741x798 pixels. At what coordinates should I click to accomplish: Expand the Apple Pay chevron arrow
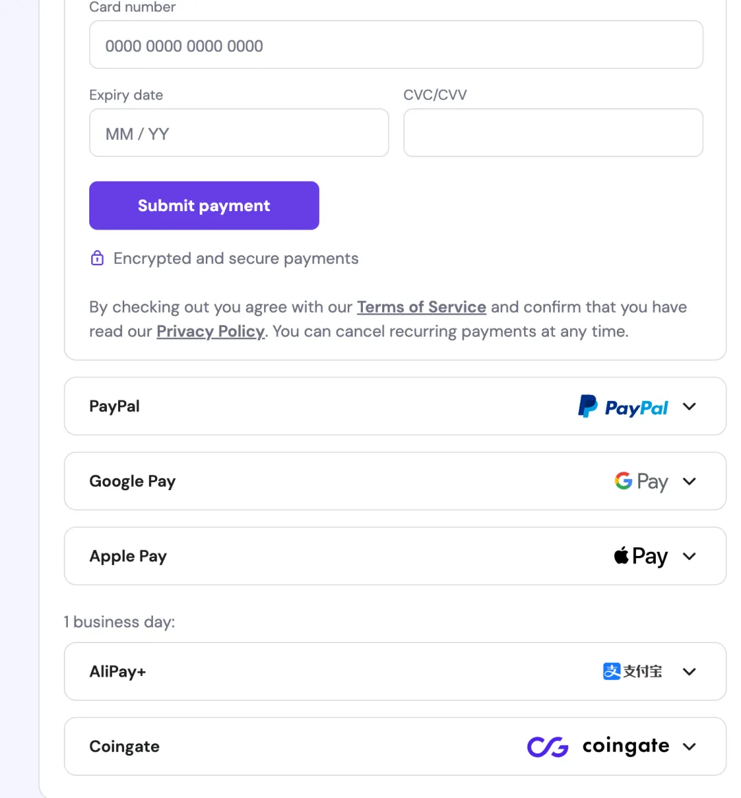[x=690, y=556]
